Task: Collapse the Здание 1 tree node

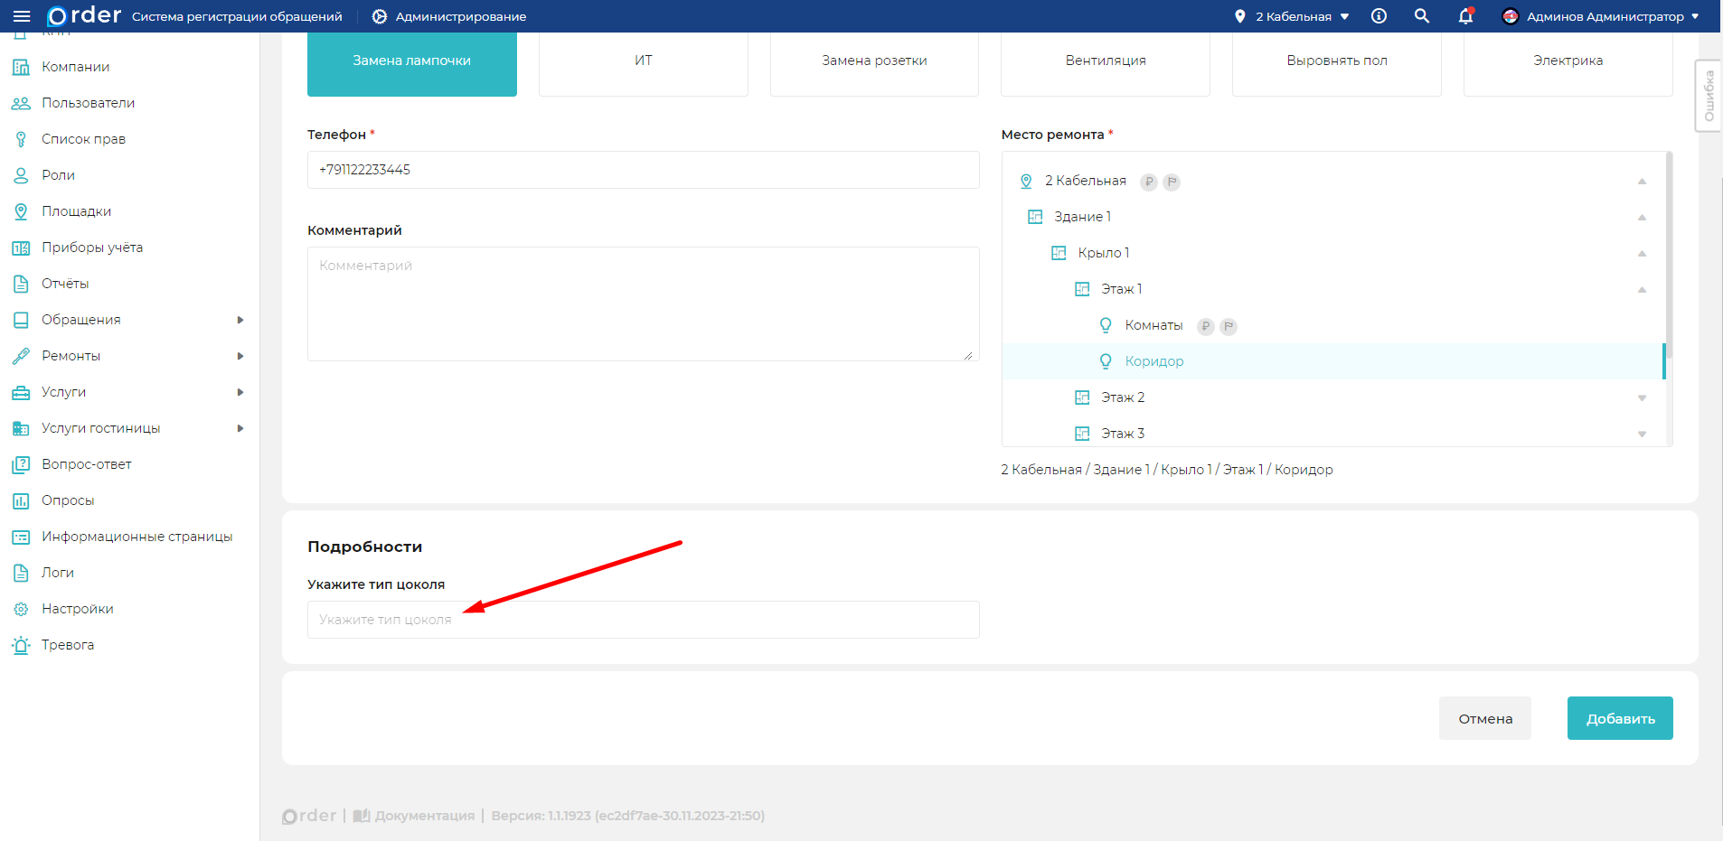Action: coord(1642,217)
